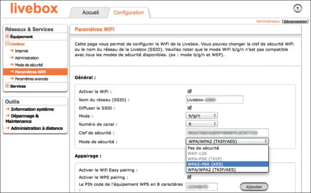Click the Ajouter button
The height and width of the screenshot is (193, 311).
click(x=253, y=187)
